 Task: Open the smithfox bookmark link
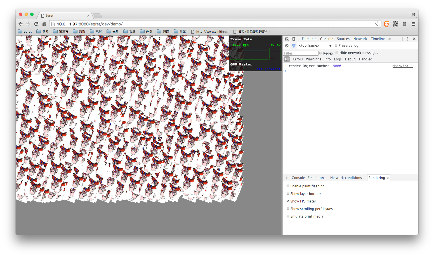[209, 32]
